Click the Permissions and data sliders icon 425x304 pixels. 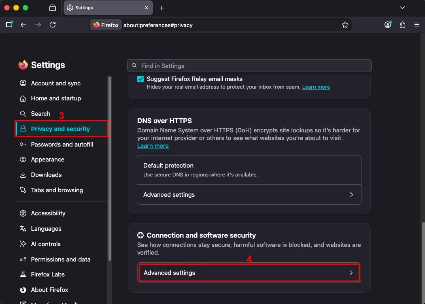click(23, 259)
